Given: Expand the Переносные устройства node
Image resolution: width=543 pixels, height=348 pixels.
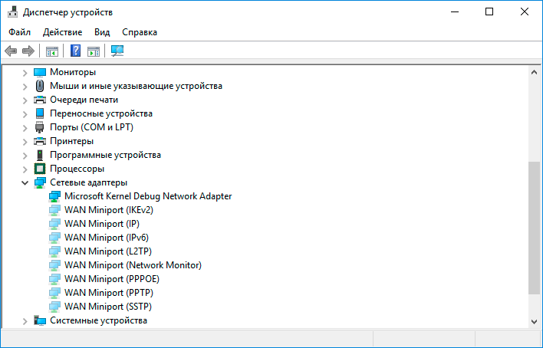Looking at the screenshot, I should (x=25, y=114).
